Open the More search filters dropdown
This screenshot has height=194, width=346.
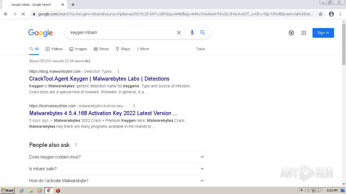pyautogui.click(x=143, y=49)
